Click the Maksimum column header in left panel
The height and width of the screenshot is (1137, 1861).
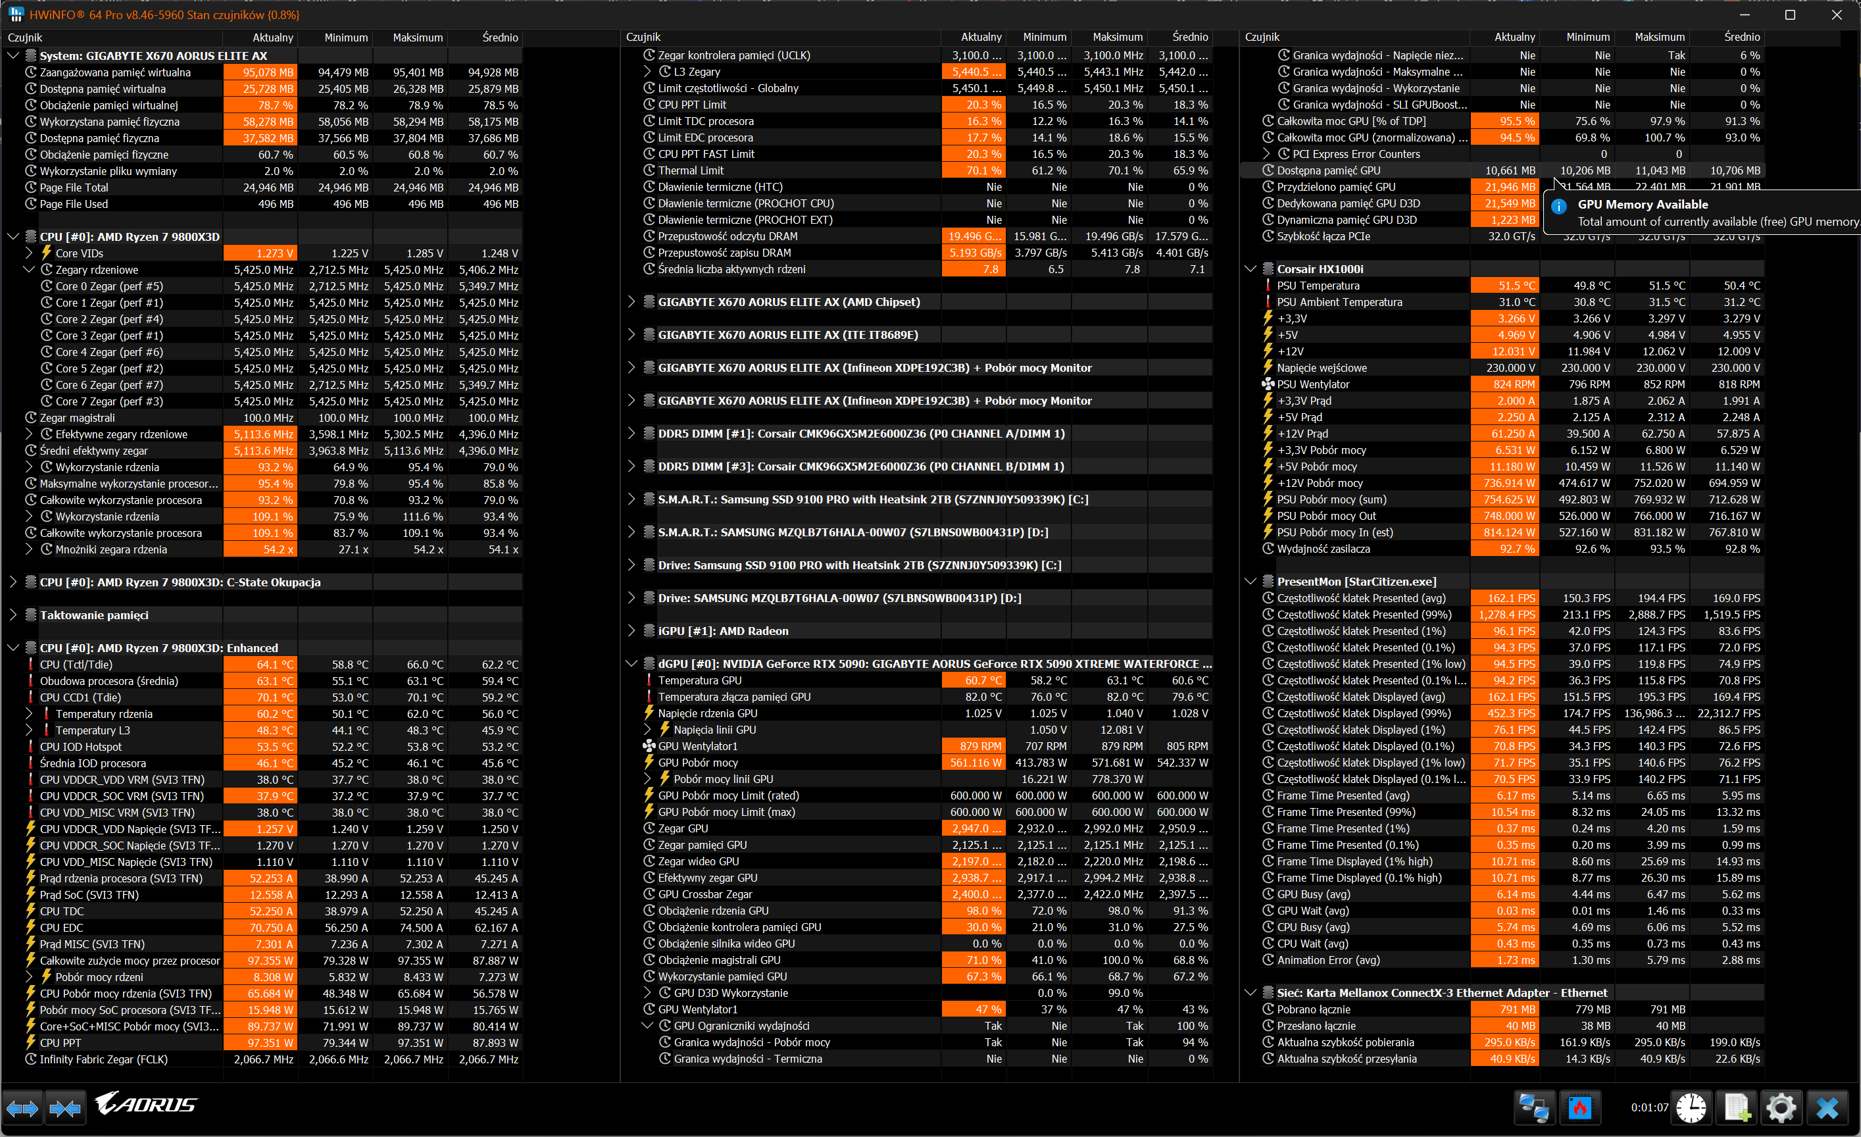pos(417,37)
